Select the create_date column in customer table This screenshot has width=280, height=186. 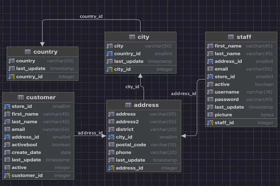click(x=26, y=152)
